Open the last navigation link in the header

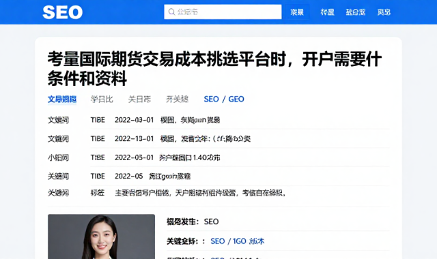[x=384, y=12]
